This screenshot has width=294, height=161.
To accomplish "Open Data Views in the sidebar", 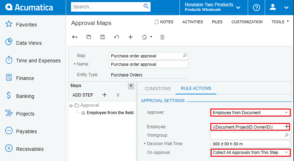I will click(29, 43).
